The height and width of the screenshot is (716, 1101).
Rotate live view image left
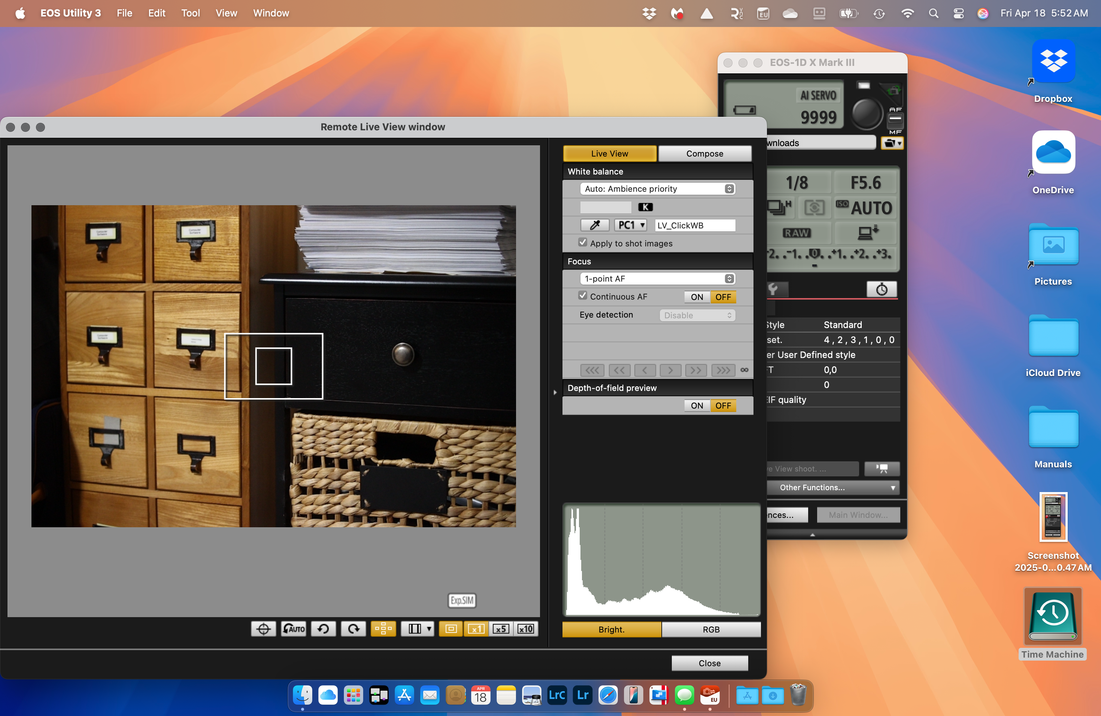click(323, 629)
